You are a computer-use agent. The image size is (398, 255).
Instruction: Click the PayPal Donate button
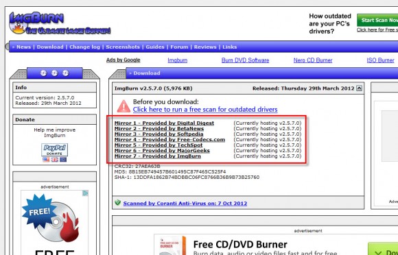[55, 150]
